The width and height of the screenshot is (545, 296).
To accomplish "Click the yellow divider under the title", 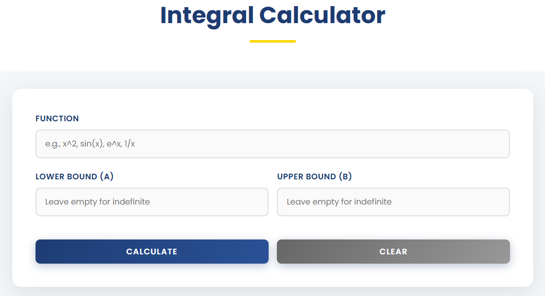I will pyautogui.click(x=272, y=40).
